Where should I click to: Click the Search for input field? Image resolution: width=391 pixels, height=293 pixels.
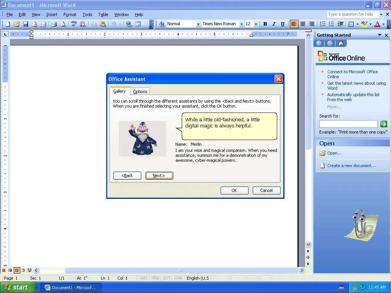point(348,124)
